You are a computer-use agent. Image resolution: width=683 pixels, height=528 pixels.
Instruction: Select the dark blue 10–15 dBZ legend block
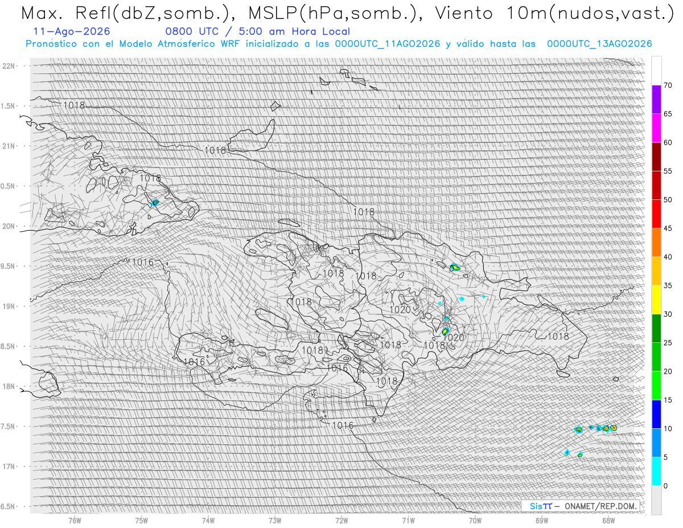(x=656, y=414)
